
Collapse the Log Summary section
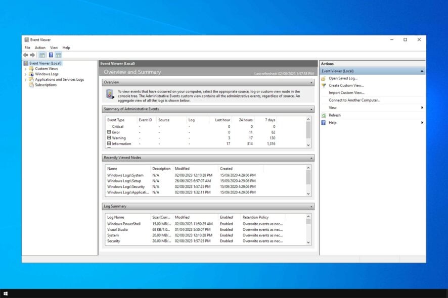coord(311,206)
